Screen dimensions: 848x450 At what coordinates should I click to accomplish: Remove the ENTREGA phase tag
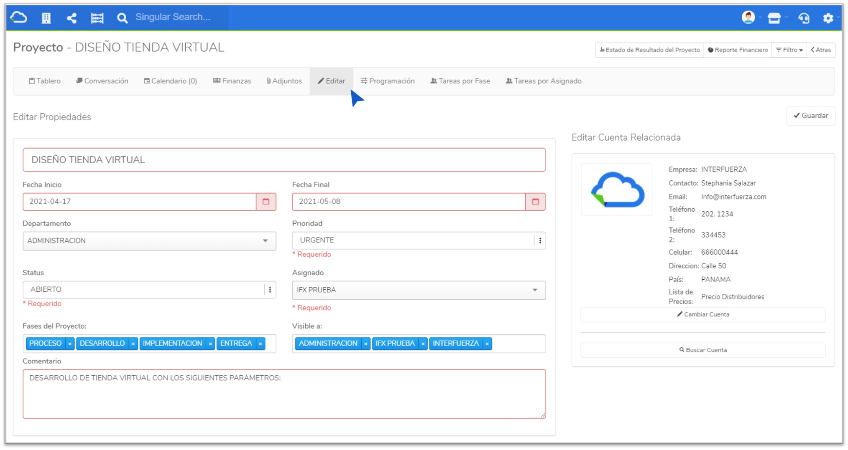tap(260, 344)
